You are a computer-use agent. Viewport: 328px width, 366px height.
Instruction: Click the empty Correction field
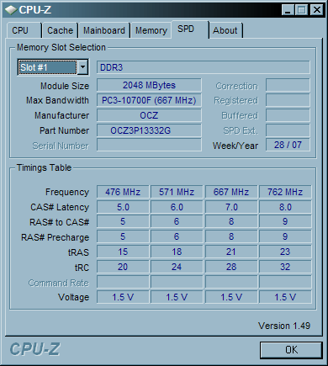click(288, 85)
